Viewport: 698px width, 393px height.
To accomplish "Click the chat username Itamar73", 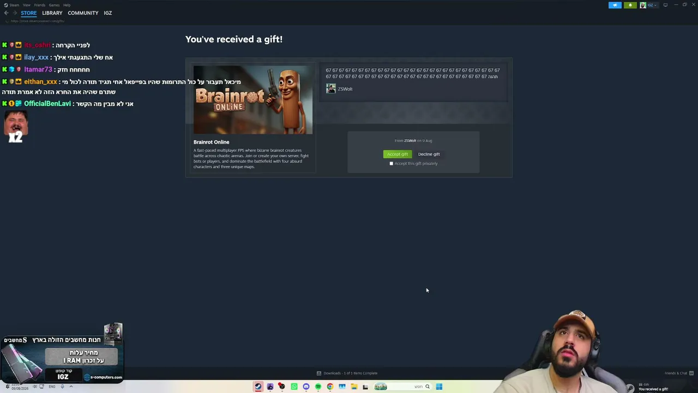I will [38, 70].
